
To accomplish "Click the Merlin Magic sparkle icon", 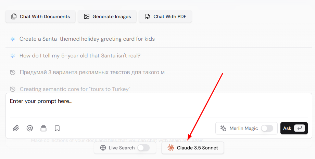I will coord(223,128).
